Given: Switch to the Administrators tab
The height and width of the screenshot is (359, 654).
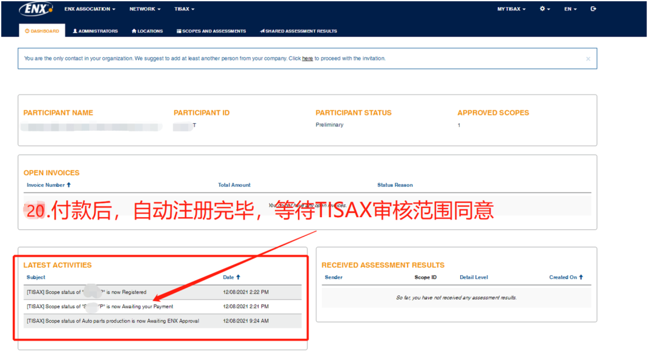Looking at the screenshot, I should [x=96, y=31].
